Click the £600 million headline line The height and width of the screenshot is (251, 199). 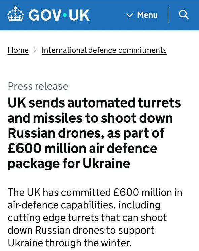(x=82, y=149)
